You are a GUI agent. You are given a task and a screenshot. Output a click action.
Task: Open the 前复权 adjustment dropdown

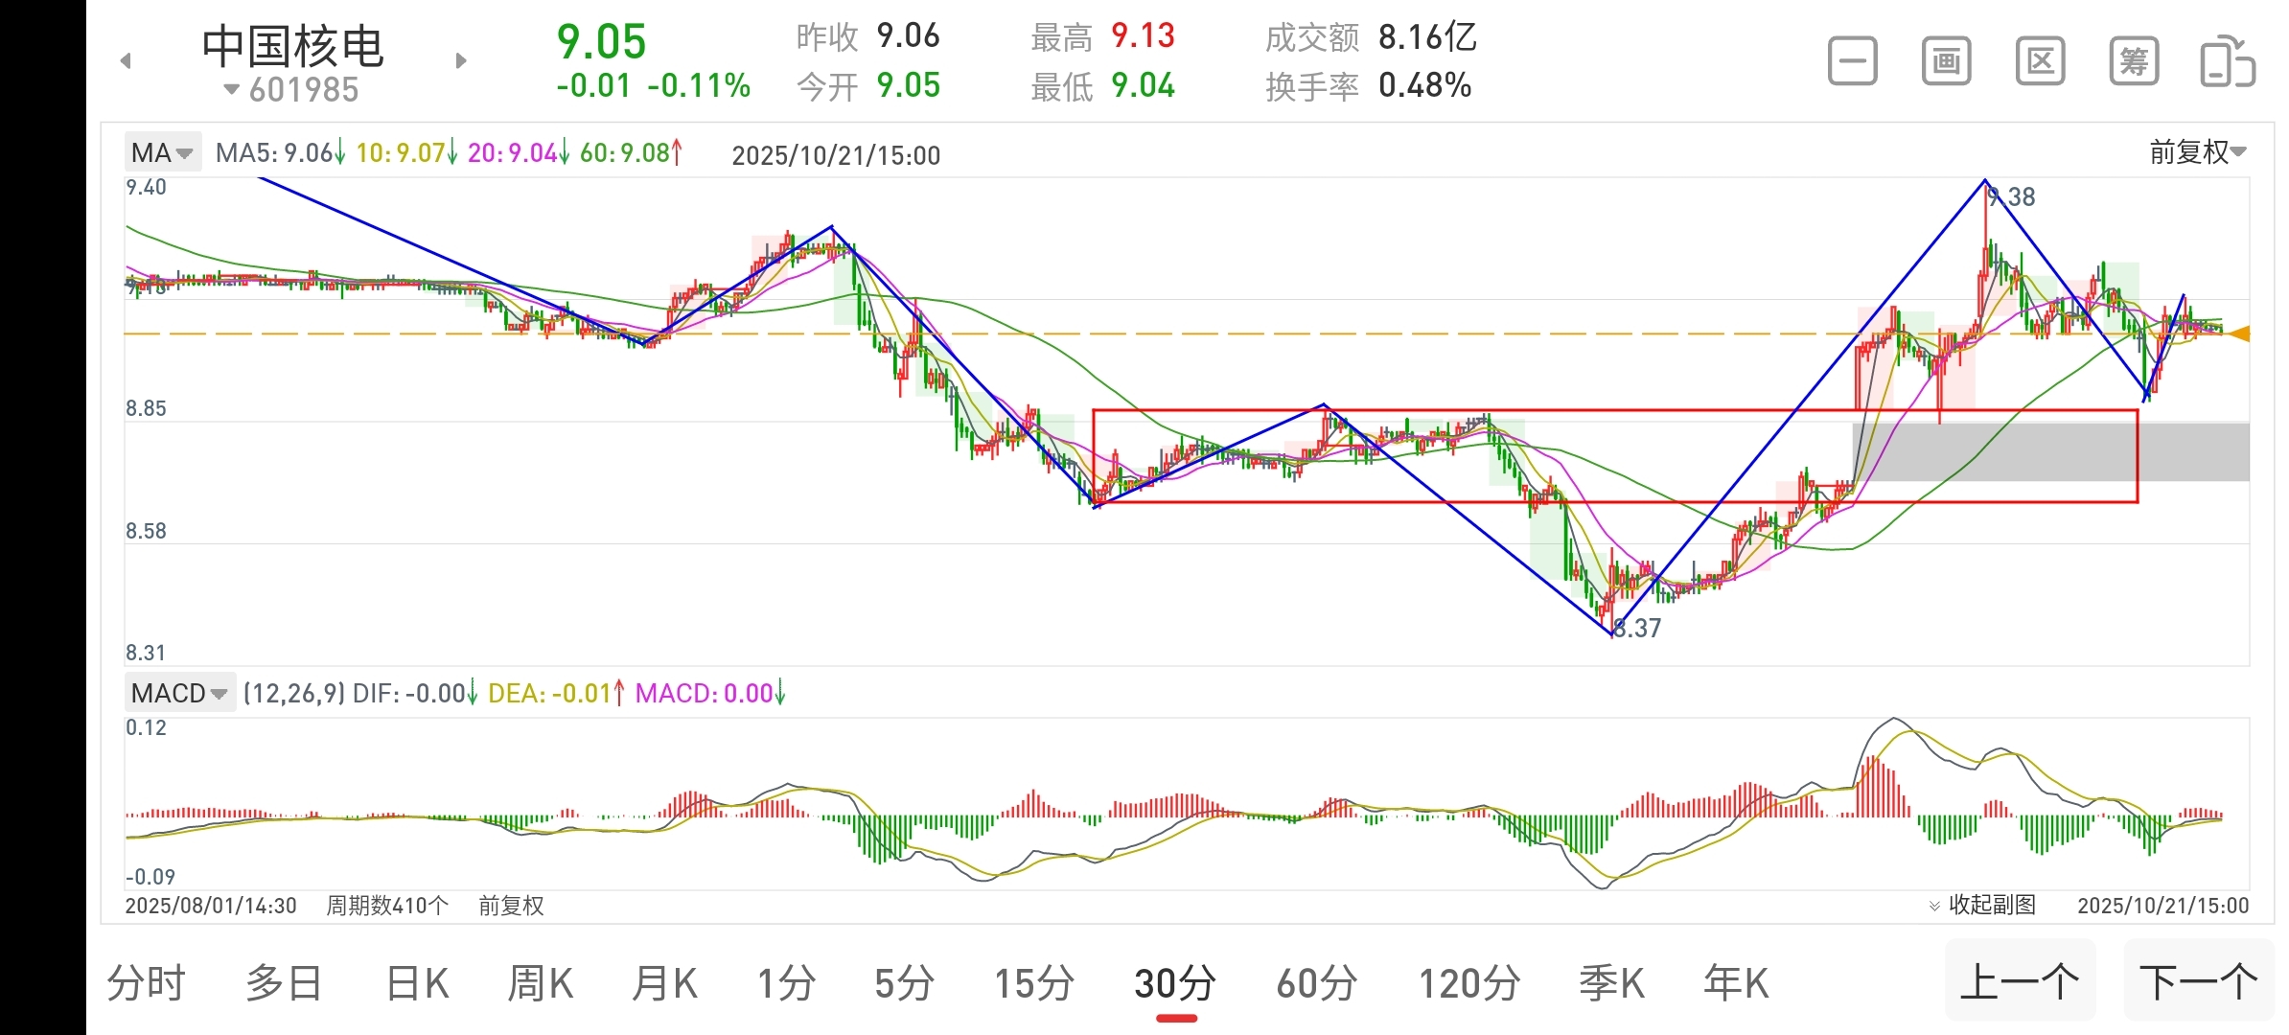coord(2197,152)
